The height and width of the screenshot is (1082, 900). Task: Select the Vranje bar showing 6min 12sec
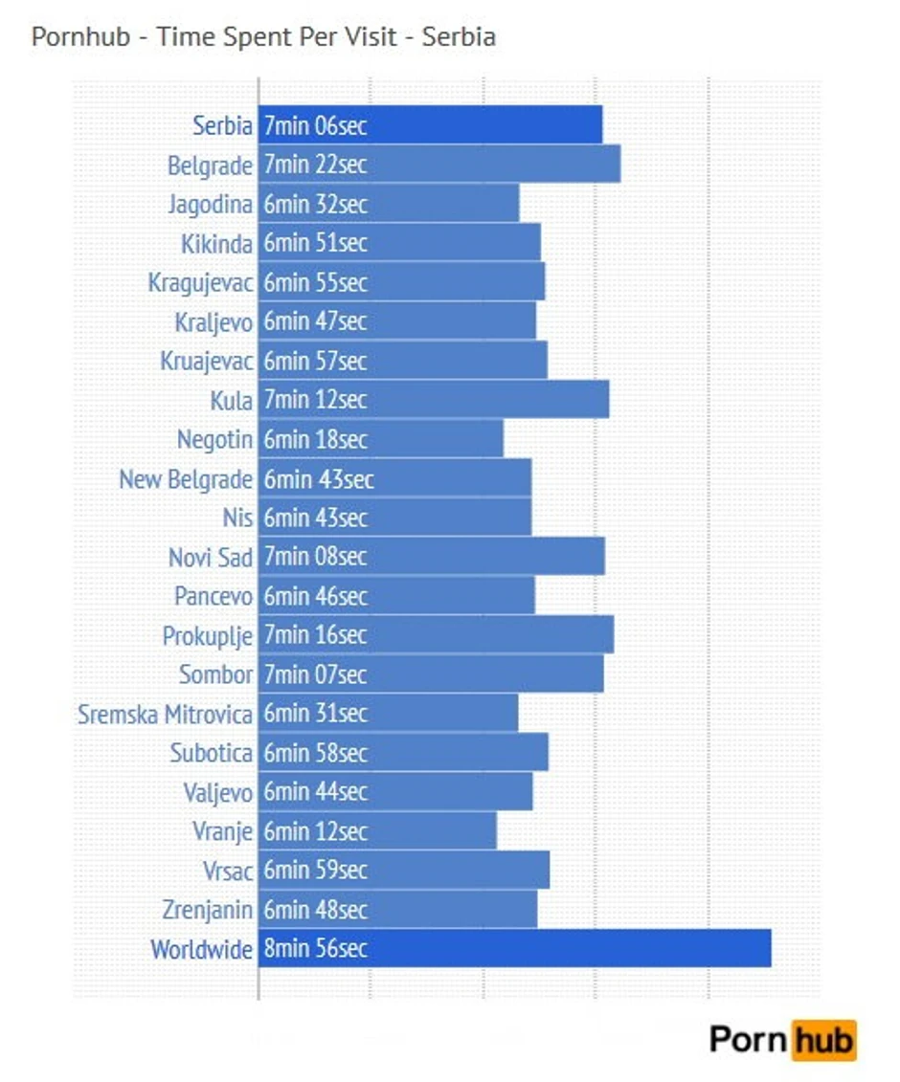(x=377, y=831)
